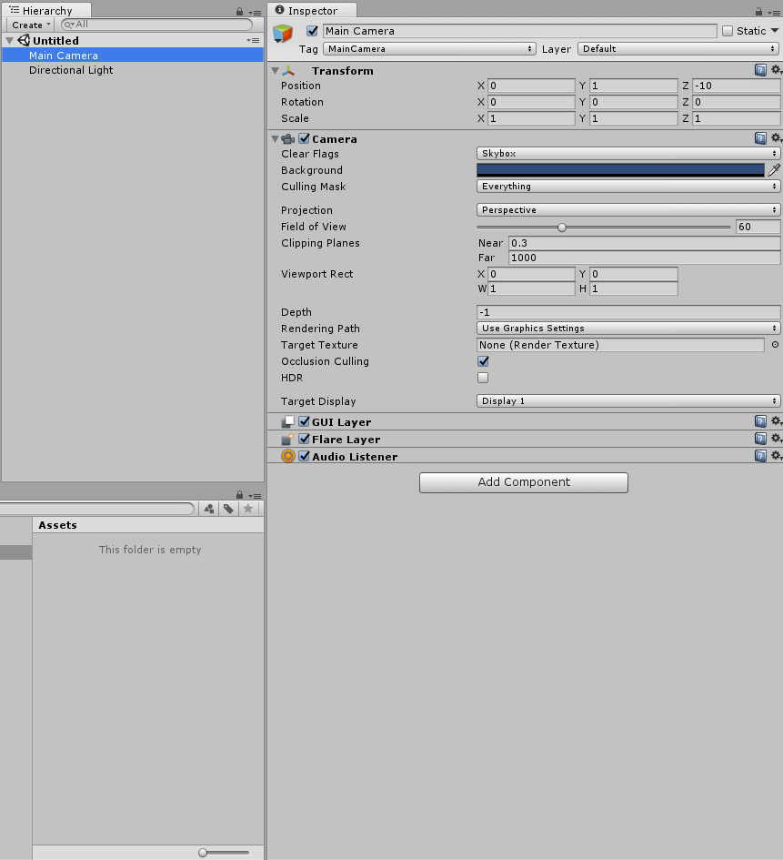Select Main Camera in the Hierarchy
This screenshot has height=860, width=783.
(x=133, y=55)
